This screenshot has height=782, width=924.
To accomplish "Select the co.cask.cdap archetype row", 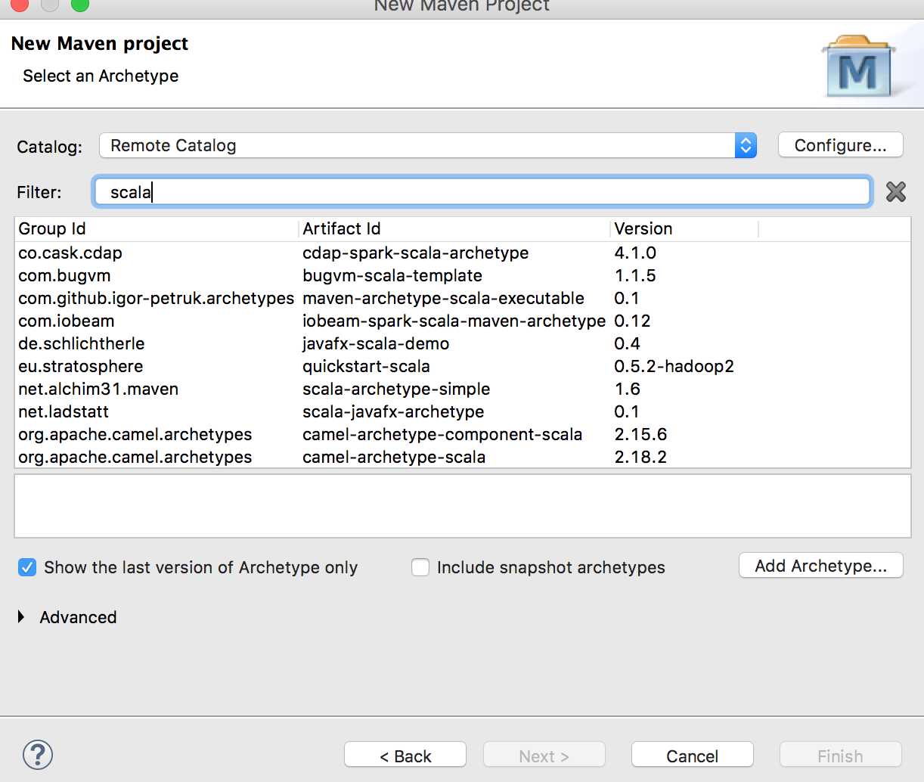I will (462, 253).
